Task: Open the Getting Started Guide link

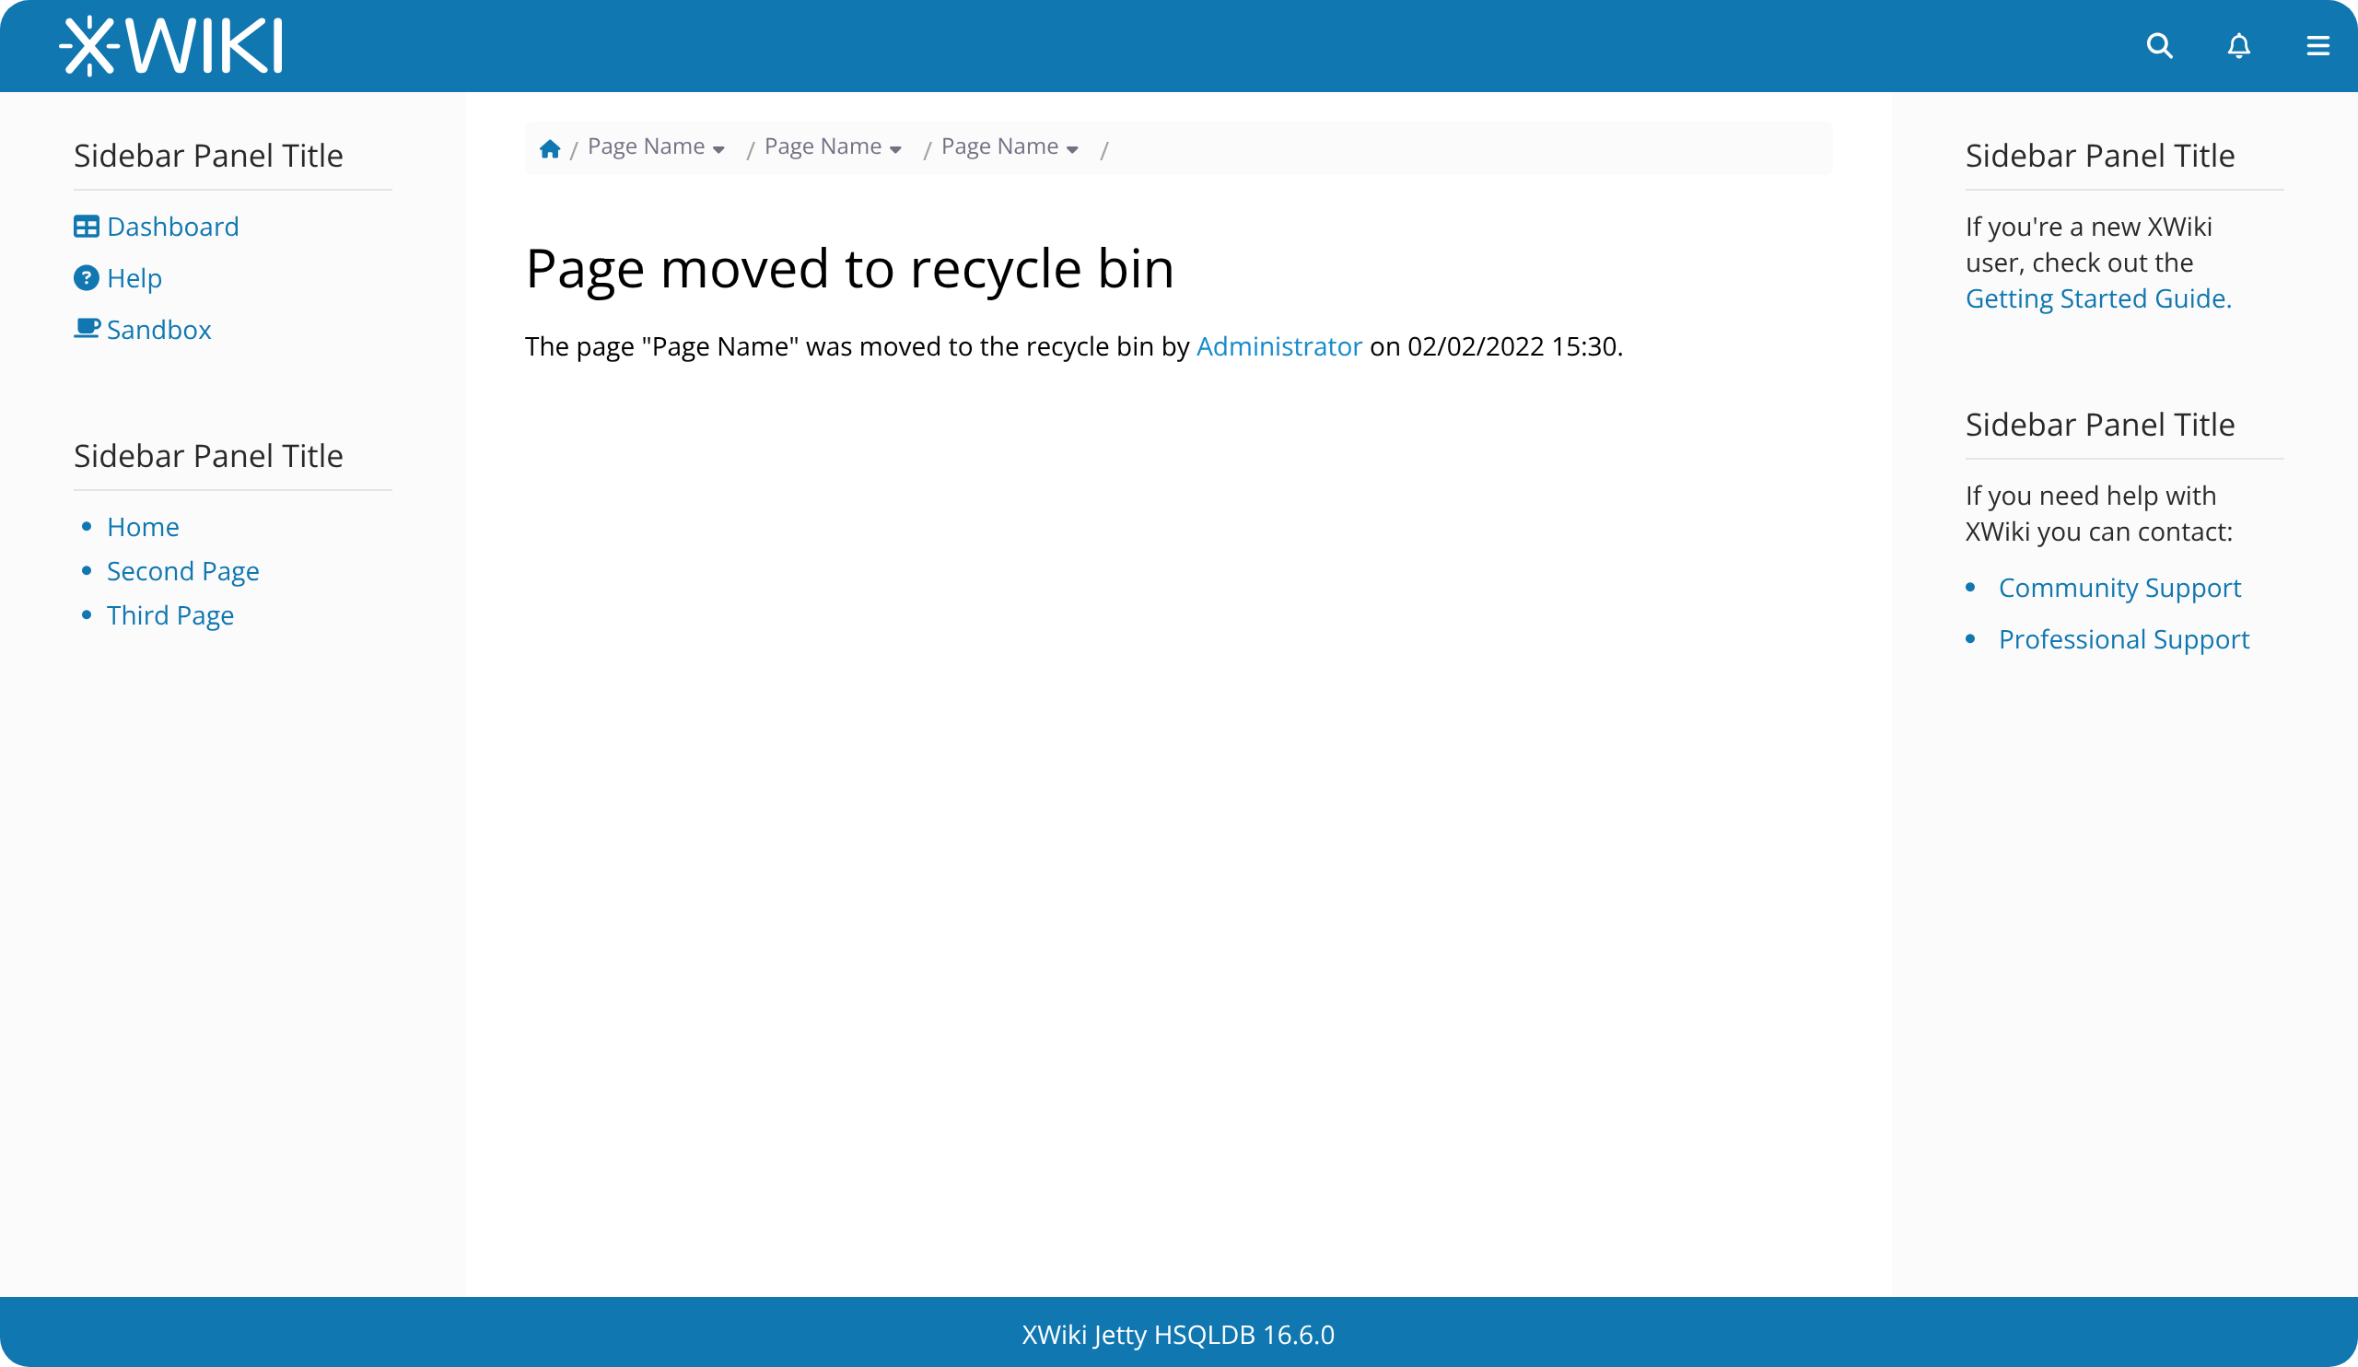Action: (2098, 298)
